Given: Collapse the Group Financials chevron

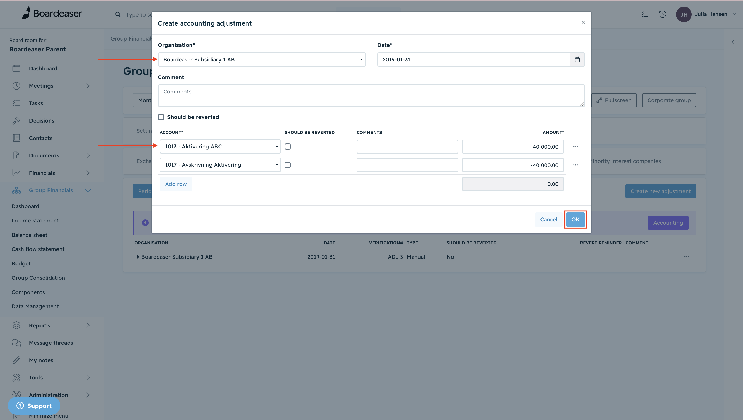Looking at the screenshot, I should pyautogui.click(x=88, y=190).
